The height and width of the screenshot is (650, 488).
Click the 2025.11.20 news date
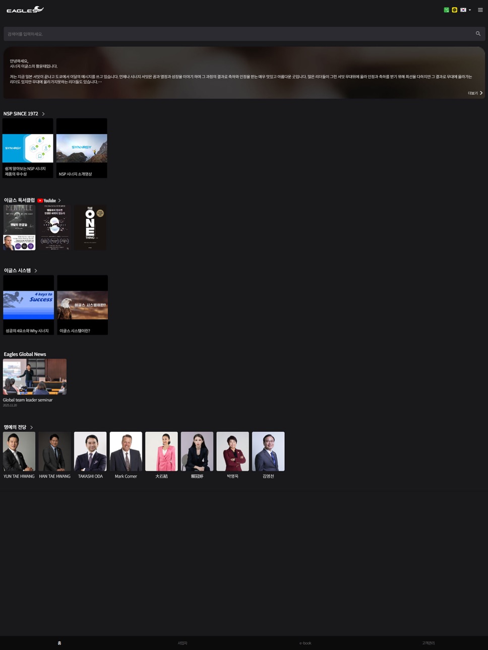(x=10, y=405)
